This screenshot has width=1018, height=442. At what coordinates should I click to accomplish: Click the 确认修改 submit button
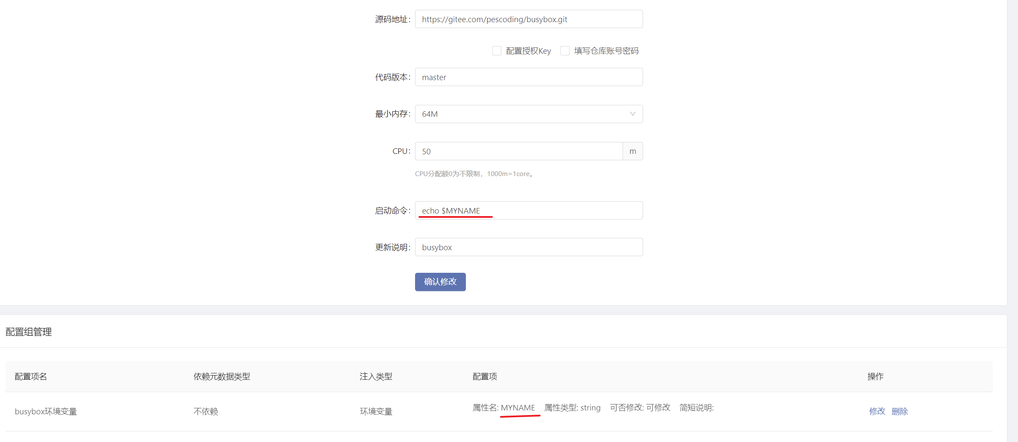tap(440, 282)
